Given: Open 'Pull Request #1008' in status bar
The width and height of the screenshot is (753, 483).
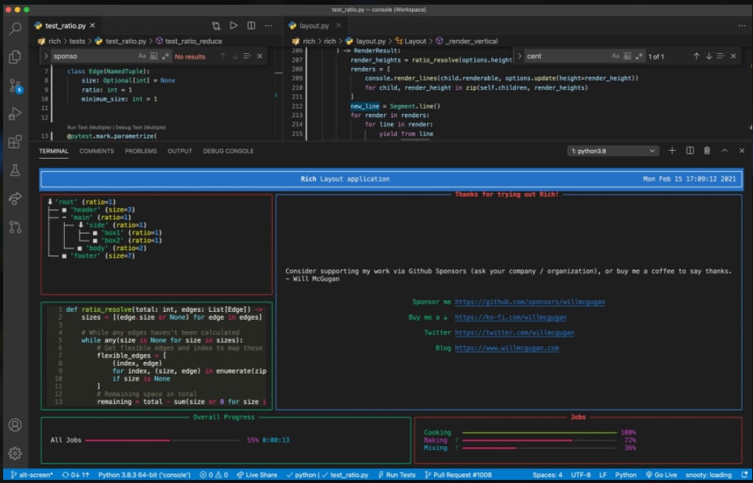Looking at the screenshot, I should [458, 475].
